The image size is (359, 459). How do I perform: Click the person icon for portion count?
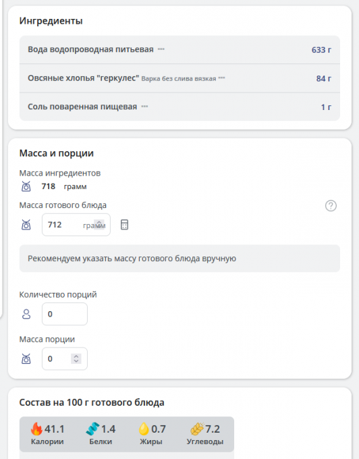(26, 314)
